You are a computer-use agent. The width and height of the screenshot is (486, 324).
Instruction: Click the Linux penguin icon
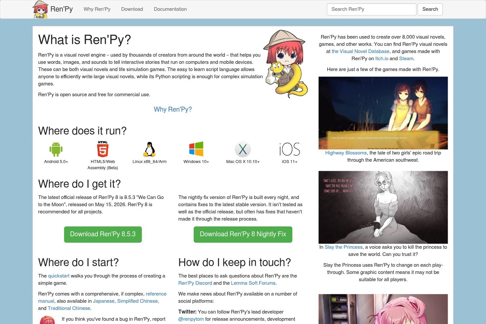point(150,149)
